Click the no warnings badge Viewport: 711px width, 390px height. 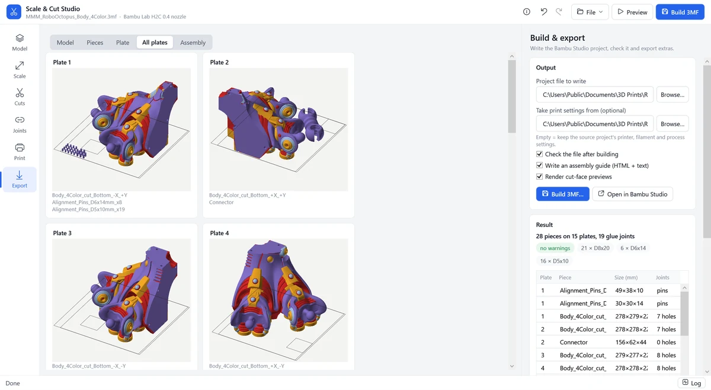[x=555, y=248]
